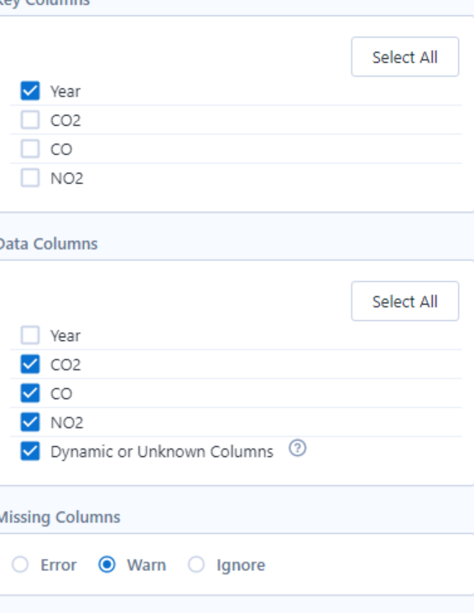The width and height of the screenshot is (474, 613).
Task: Click the Data Columns section header
Action: coord(49,244)
